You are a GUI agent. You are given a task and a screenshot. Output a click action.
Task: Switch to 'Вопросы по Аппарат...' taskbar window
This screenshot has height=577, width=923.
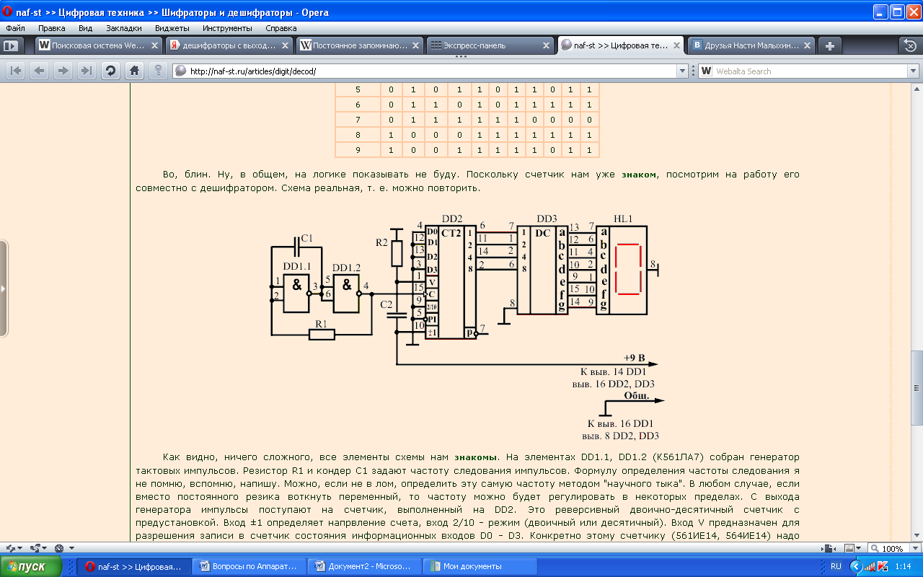[249, 566]
